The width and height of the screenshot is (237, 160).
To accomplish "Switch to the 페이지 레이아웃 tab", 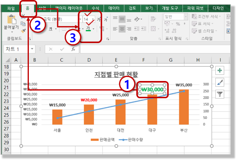I will 69,8.
